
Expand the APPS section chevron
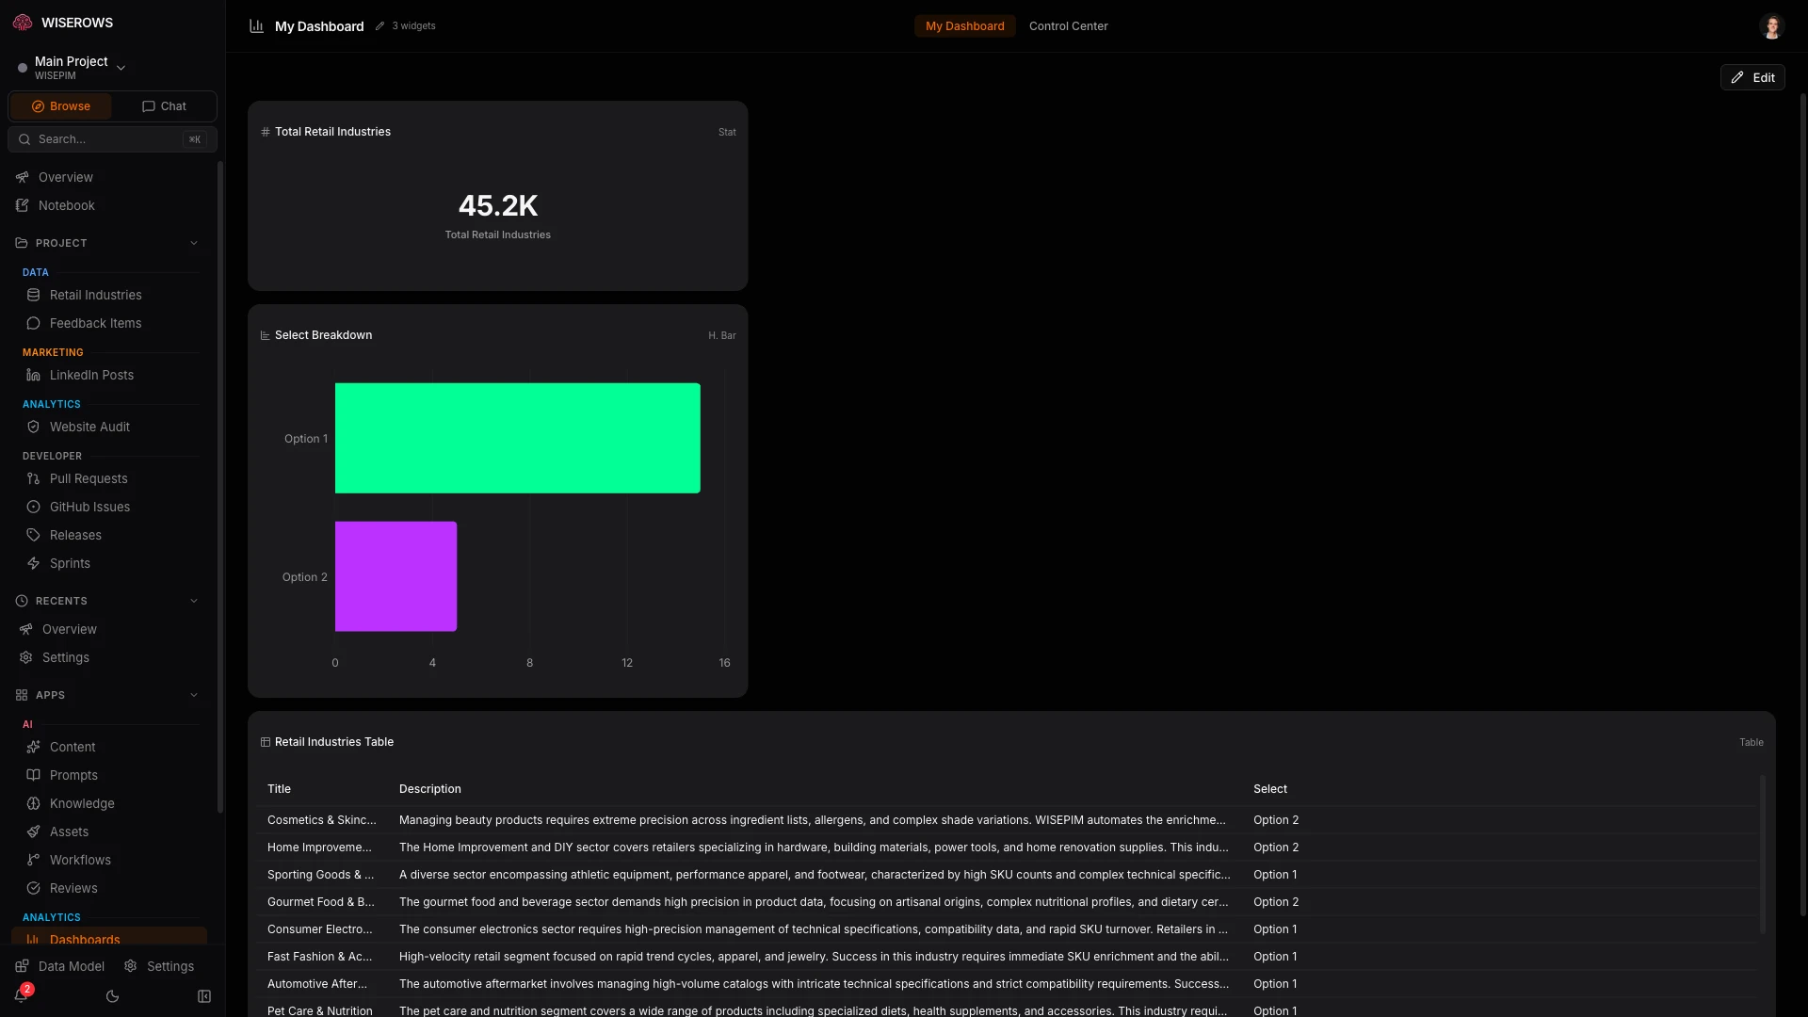point(194,695)
